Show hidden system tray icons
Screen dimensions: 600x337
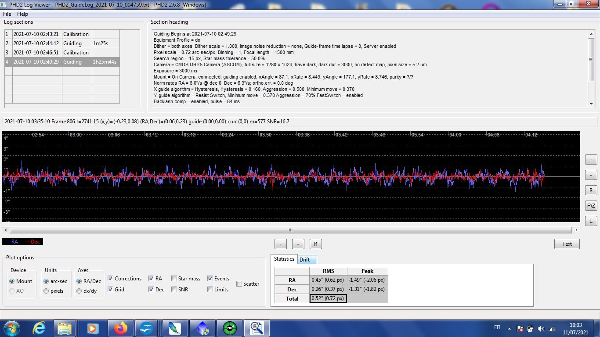(509, 328)
